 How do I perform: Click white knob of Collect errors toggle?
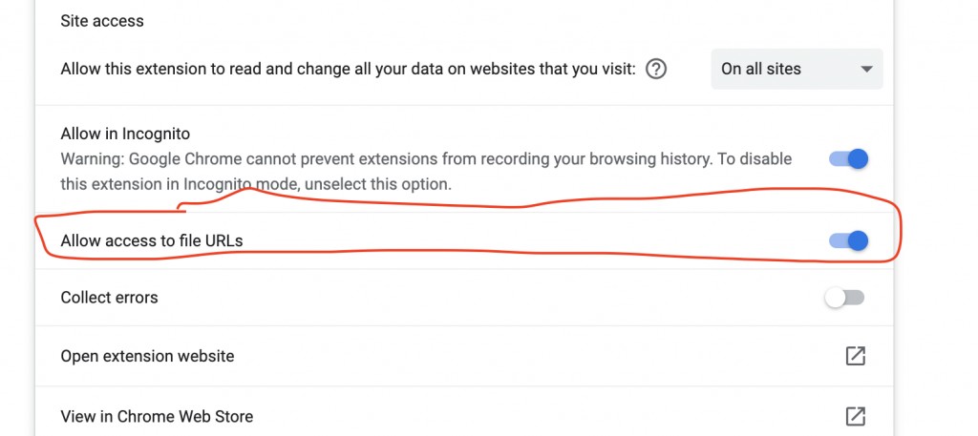[835, 298]
